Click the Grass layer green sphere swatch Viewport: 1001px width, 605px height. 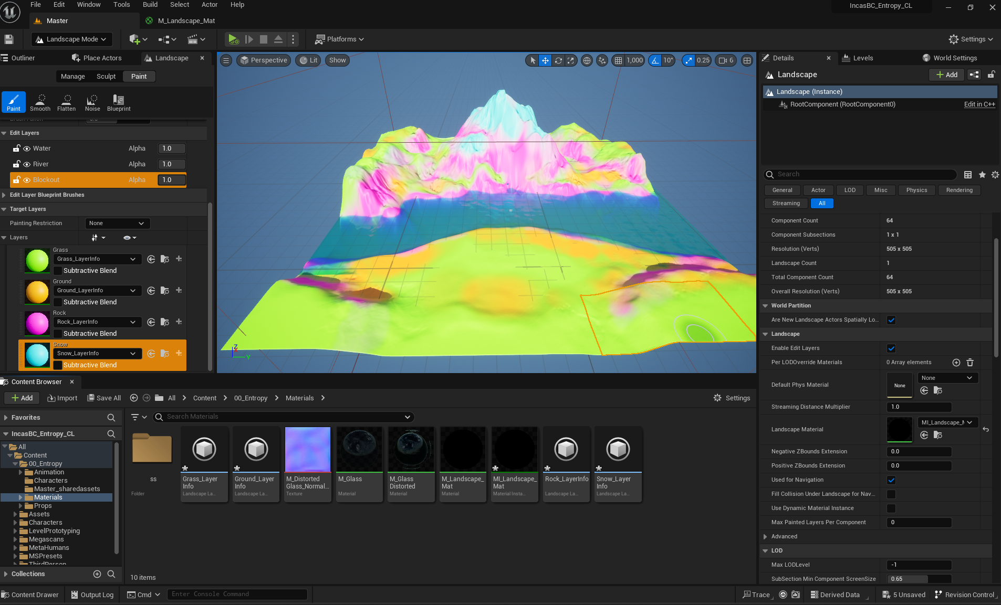click(x=37, y=261)
